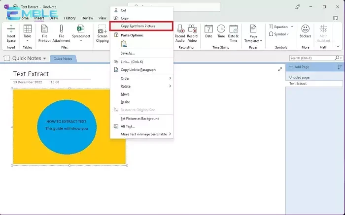Open the History tab

click(x=70, y=18)
